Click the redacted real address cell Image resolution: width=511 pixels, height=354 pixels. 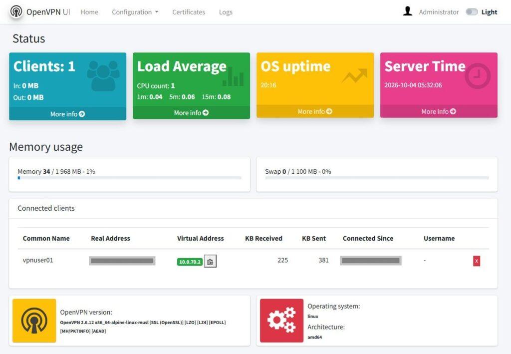(x=122, y=261)
